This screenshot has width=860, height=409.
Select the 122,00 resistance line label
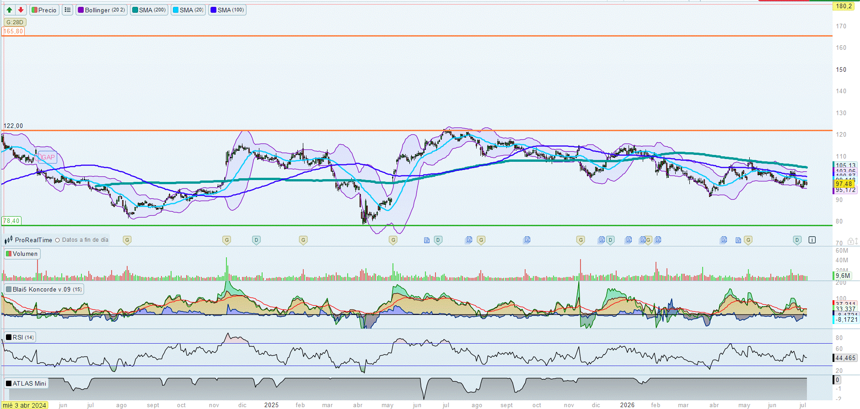click(13, 126)
